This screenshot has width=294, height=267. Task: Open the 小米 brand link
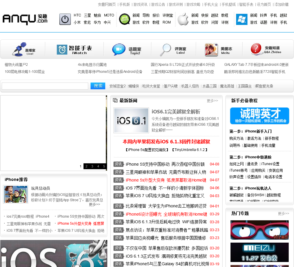tap(77, 23)
